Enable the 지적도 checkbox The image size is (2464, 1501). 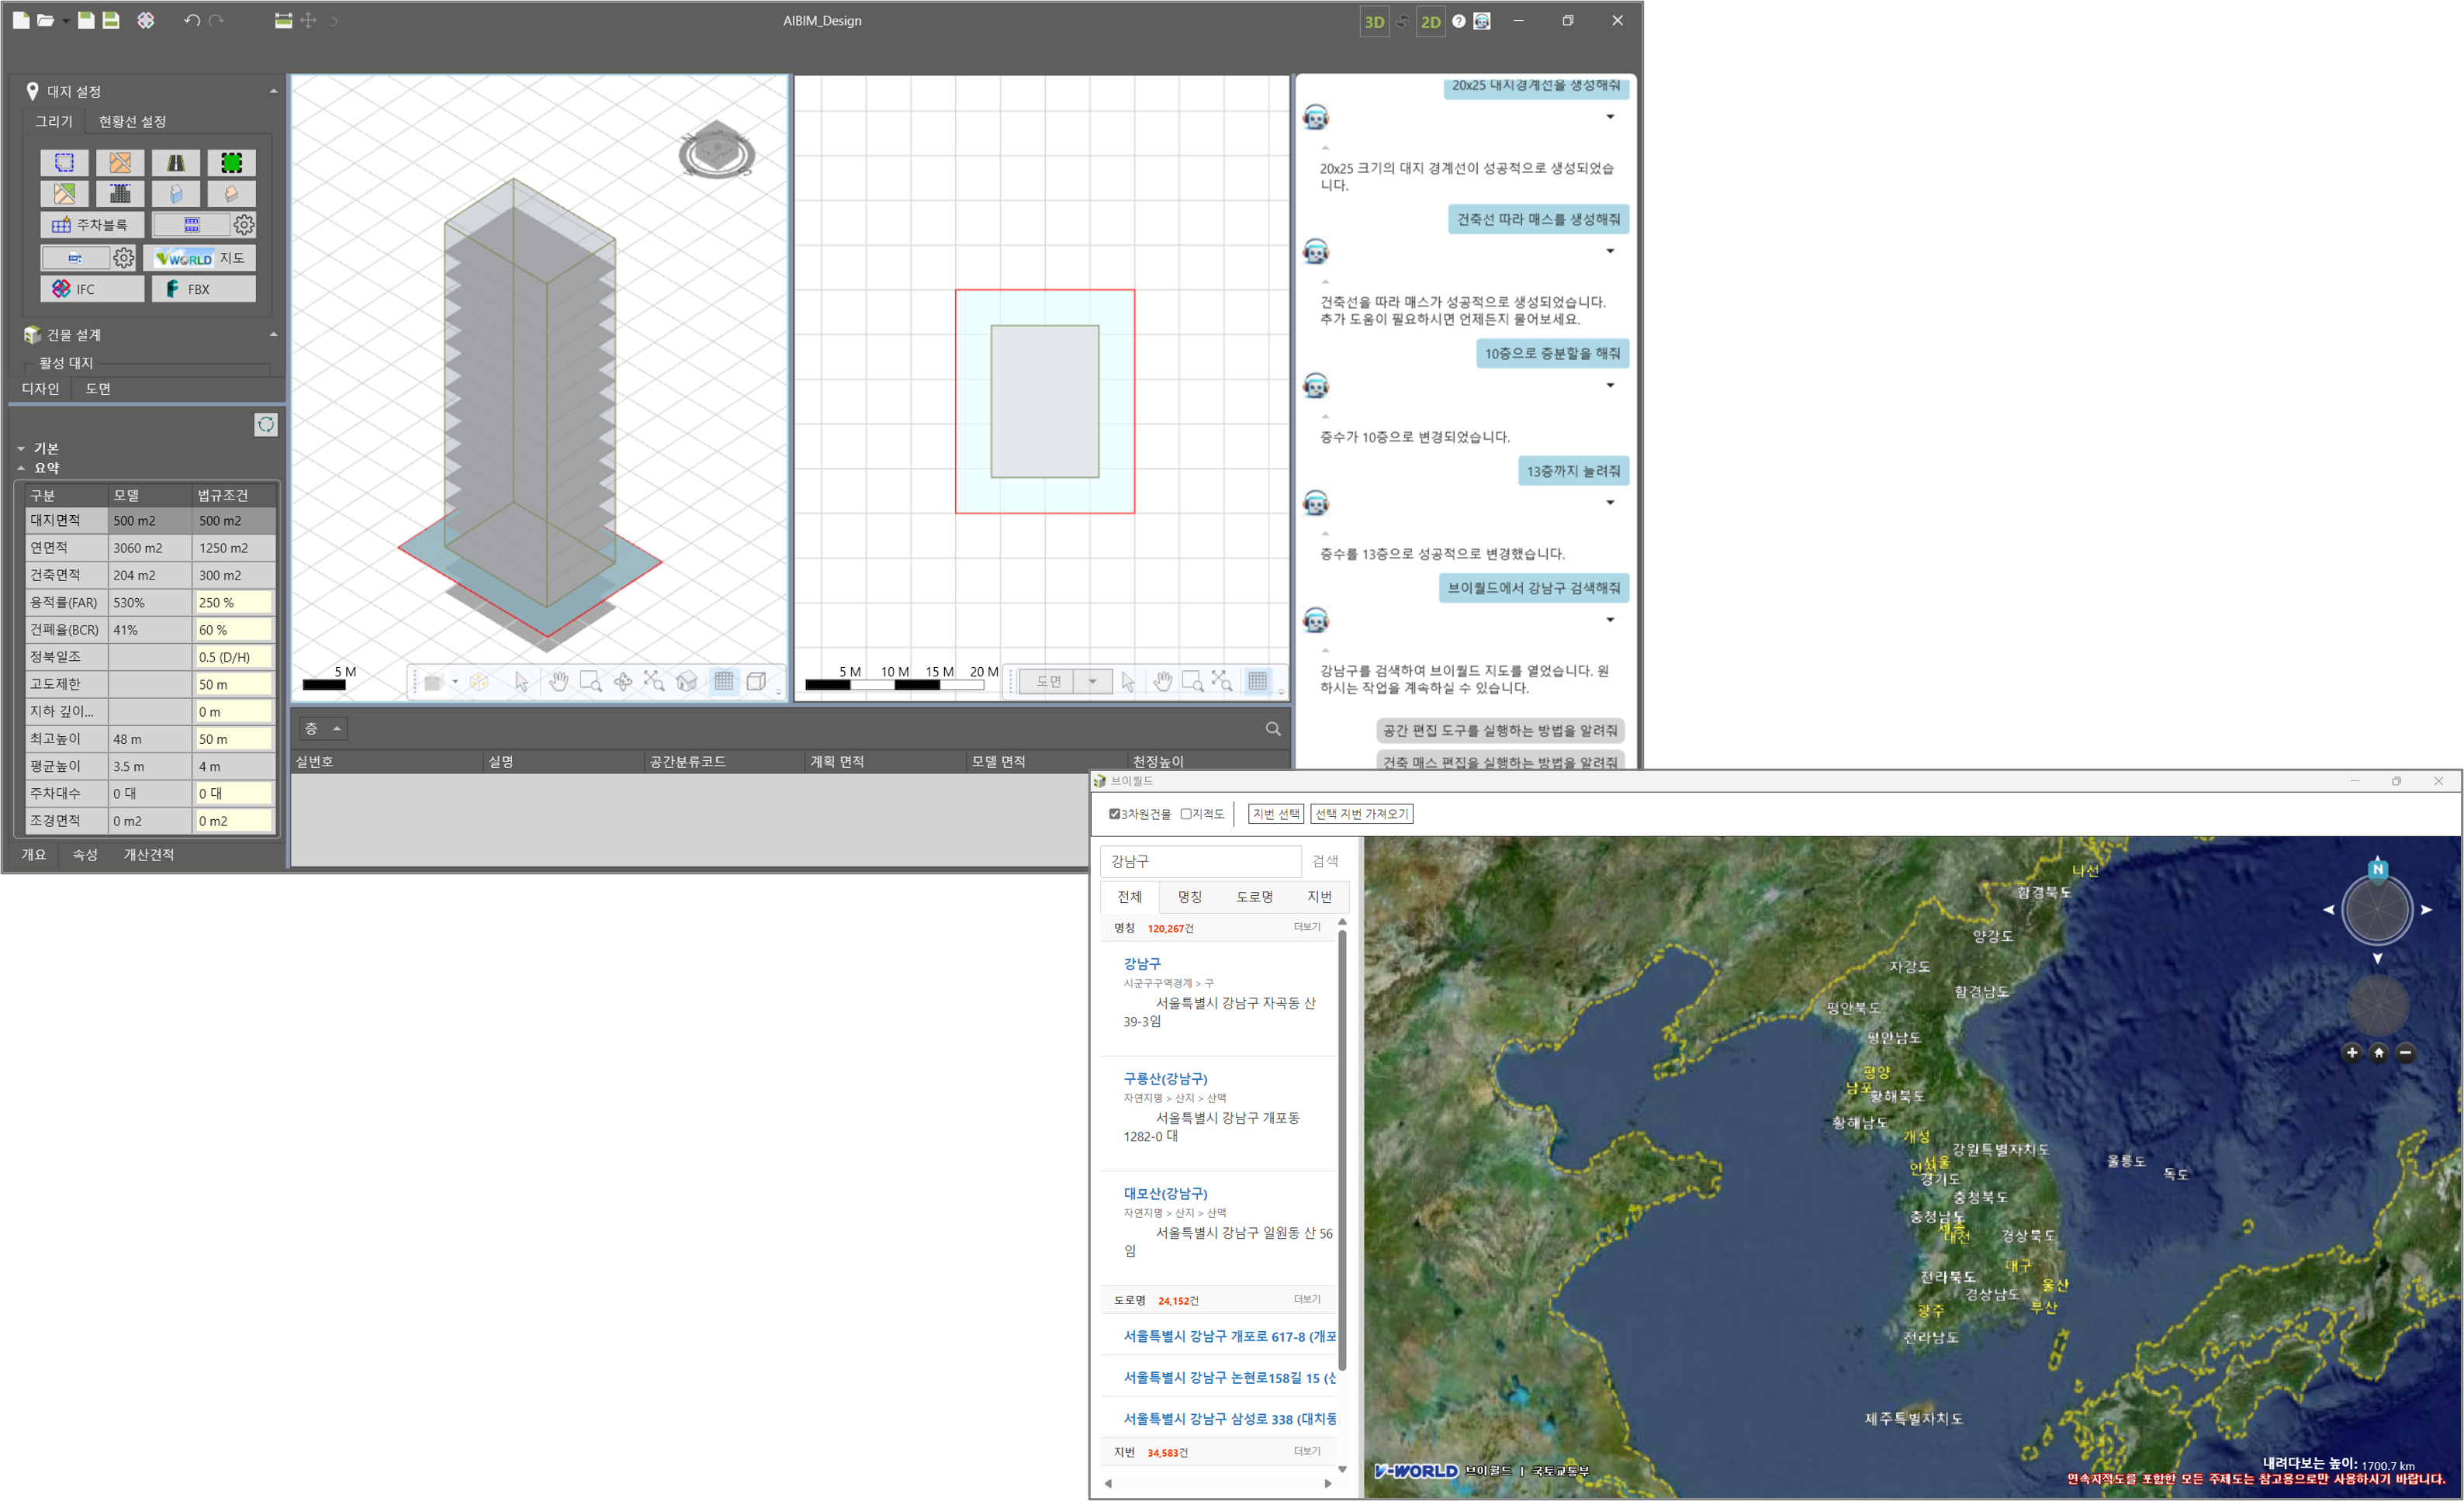[1186, 814]
